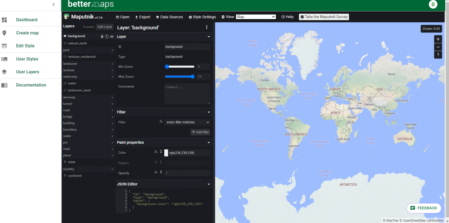The height and width of the screenshot is (223, 449).
Task: Reset map bearing with compass button
Action: [438, 55]
